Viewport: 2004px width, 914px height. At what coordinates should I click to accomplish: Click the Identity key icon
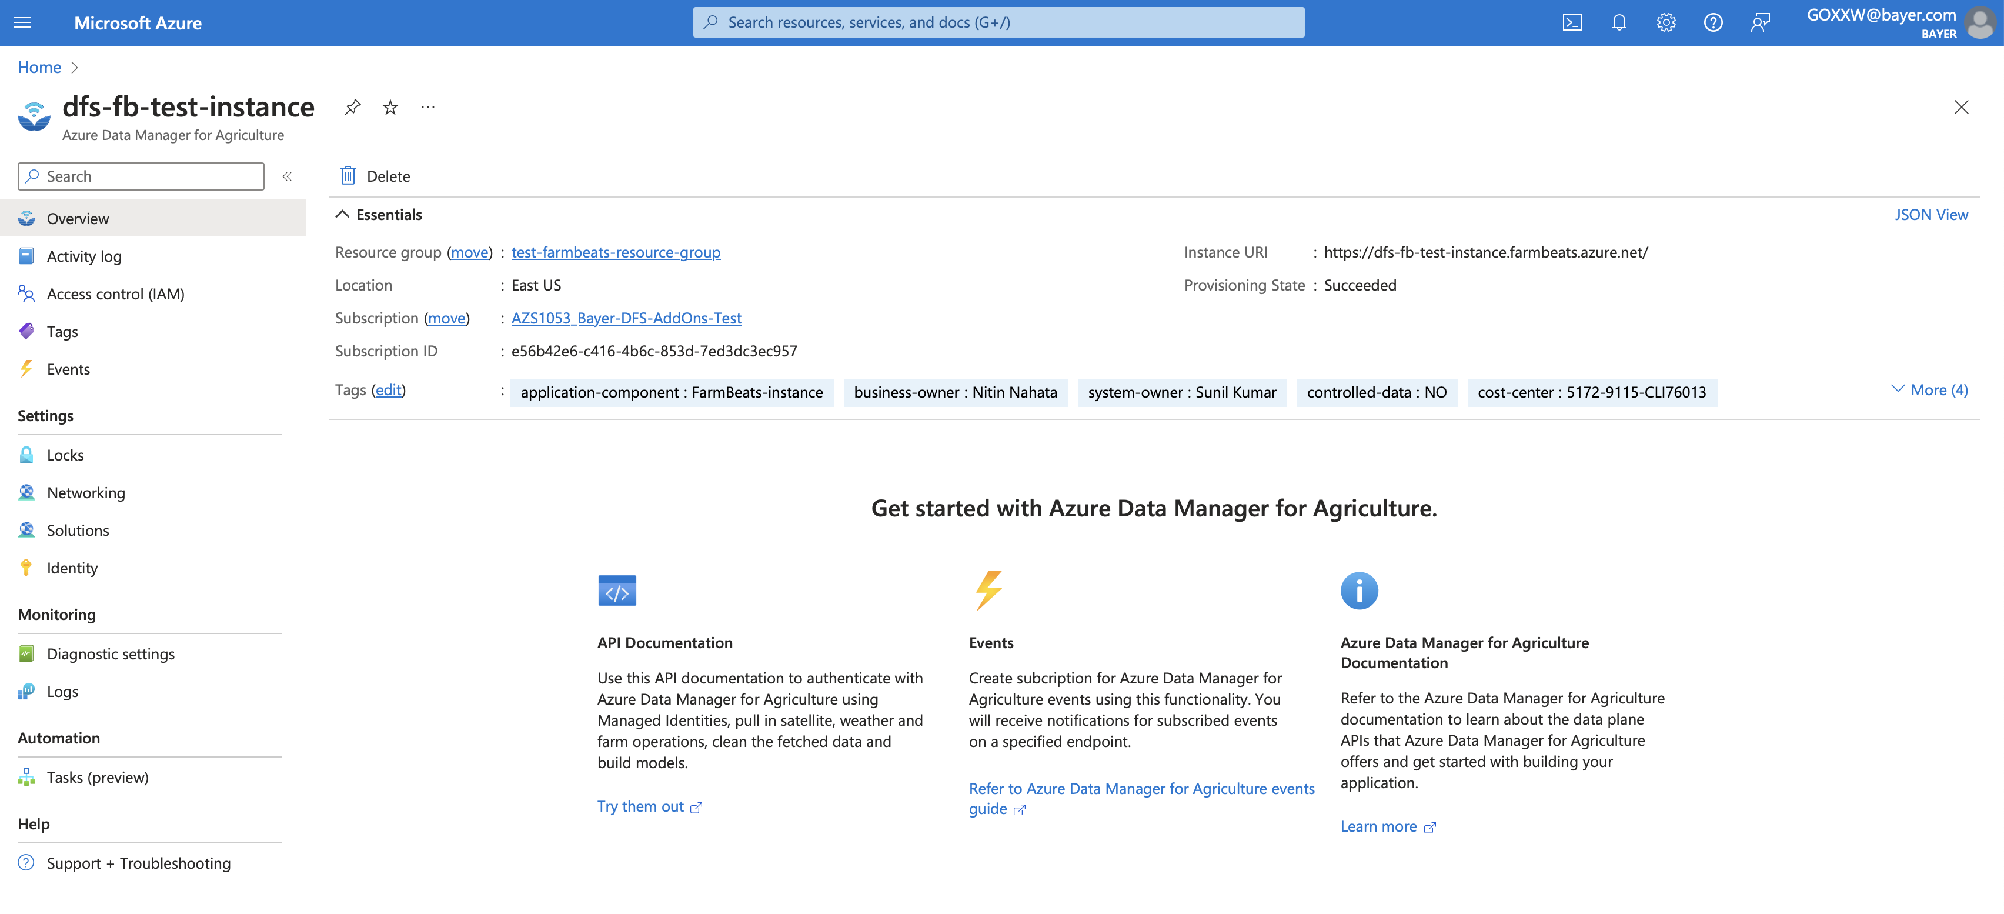pos(26,568)
